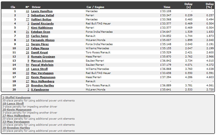Open Valtteri Bottas driver page
The height and width of the screenshot is (135, 216).
(41, 20)
